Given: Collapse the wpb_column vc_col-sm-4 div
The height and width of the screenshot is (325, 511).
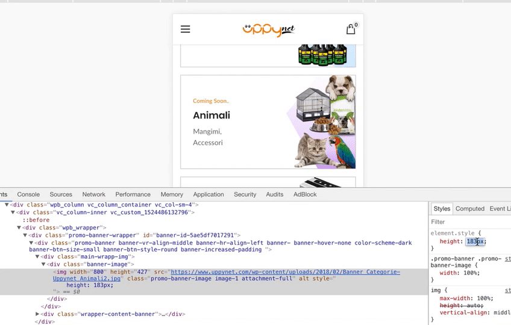Looking at the screenshot, I should click(x=7, y=205).
